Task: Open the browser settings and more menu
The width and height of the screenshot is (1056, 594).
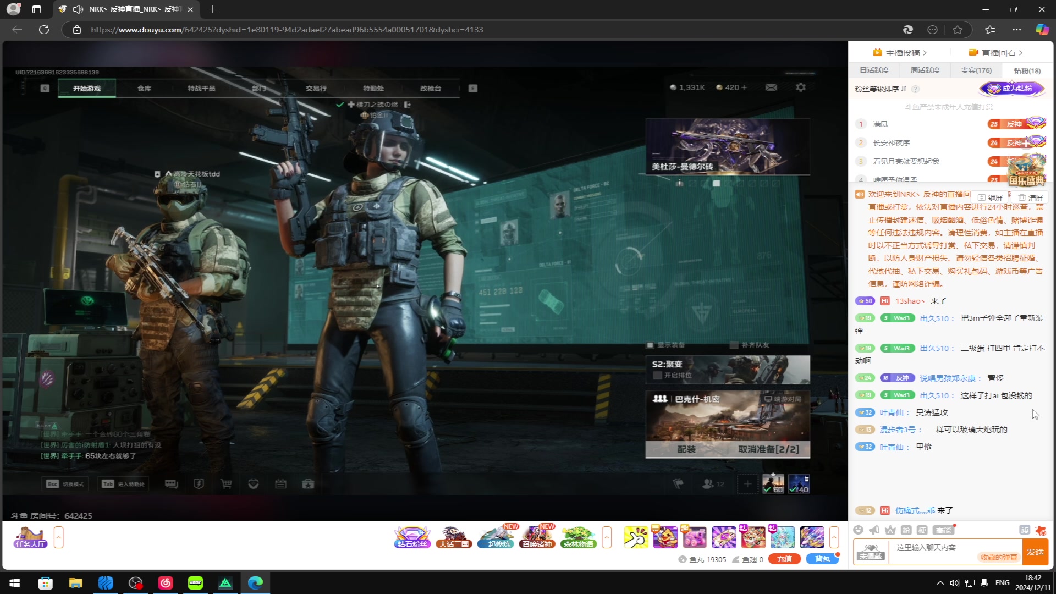Action: tap(1016, 30)
